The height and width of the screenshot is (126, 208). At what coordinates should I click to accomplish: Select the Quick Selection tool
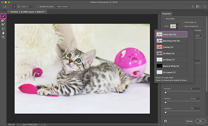3,16
